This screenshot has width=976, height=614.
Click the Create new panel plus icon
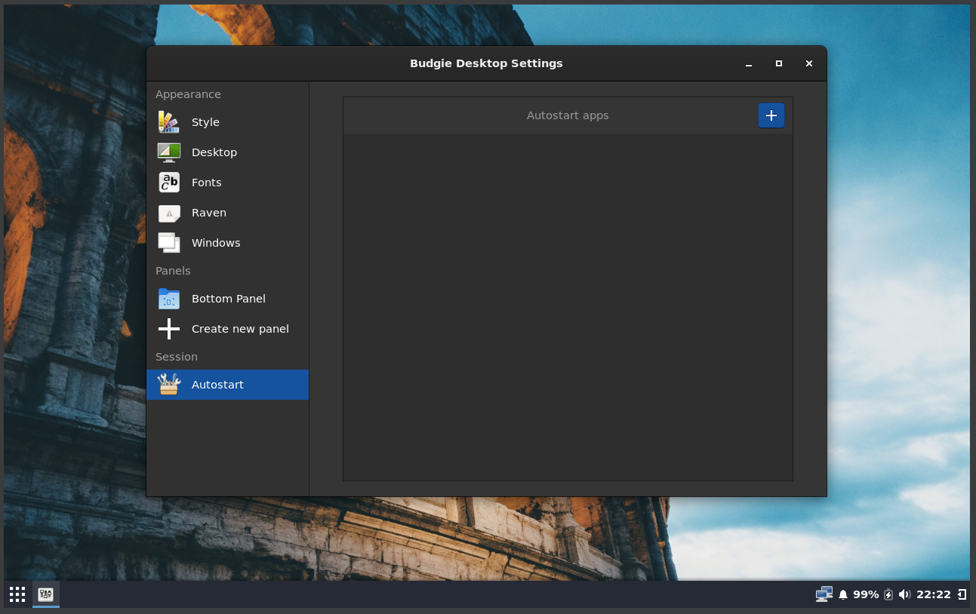click(x=168, y=328)
